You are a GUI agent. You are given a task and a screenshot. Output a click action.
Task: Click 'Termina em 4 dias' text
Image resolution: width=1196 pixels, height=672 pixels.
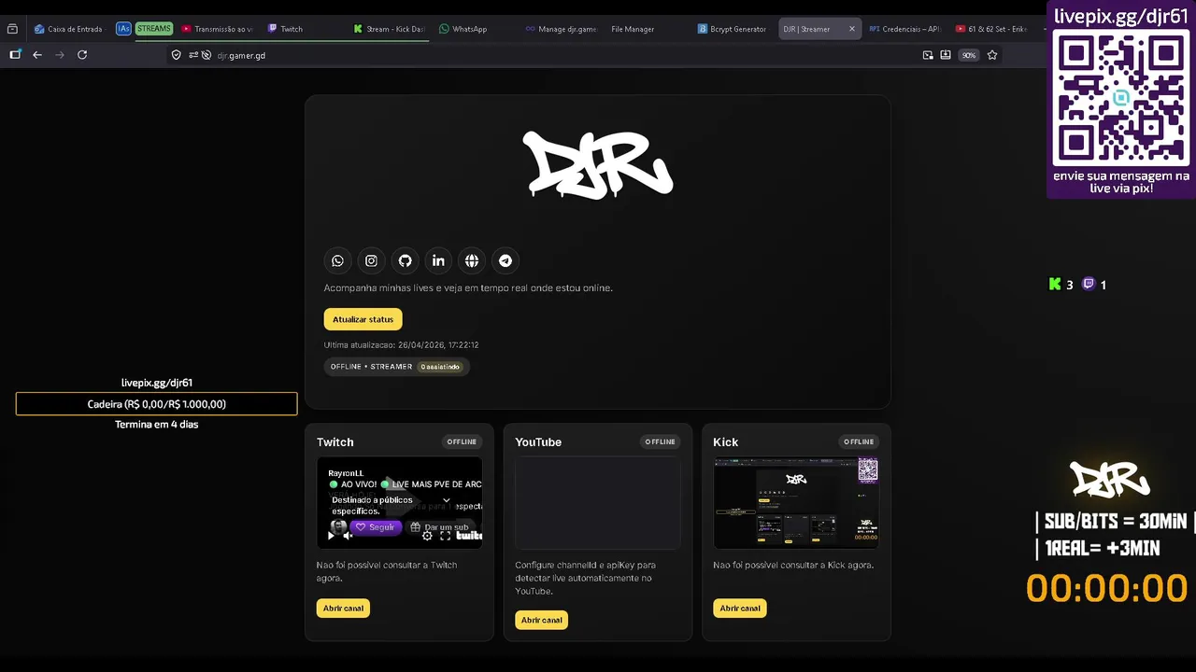pos(157,425)
